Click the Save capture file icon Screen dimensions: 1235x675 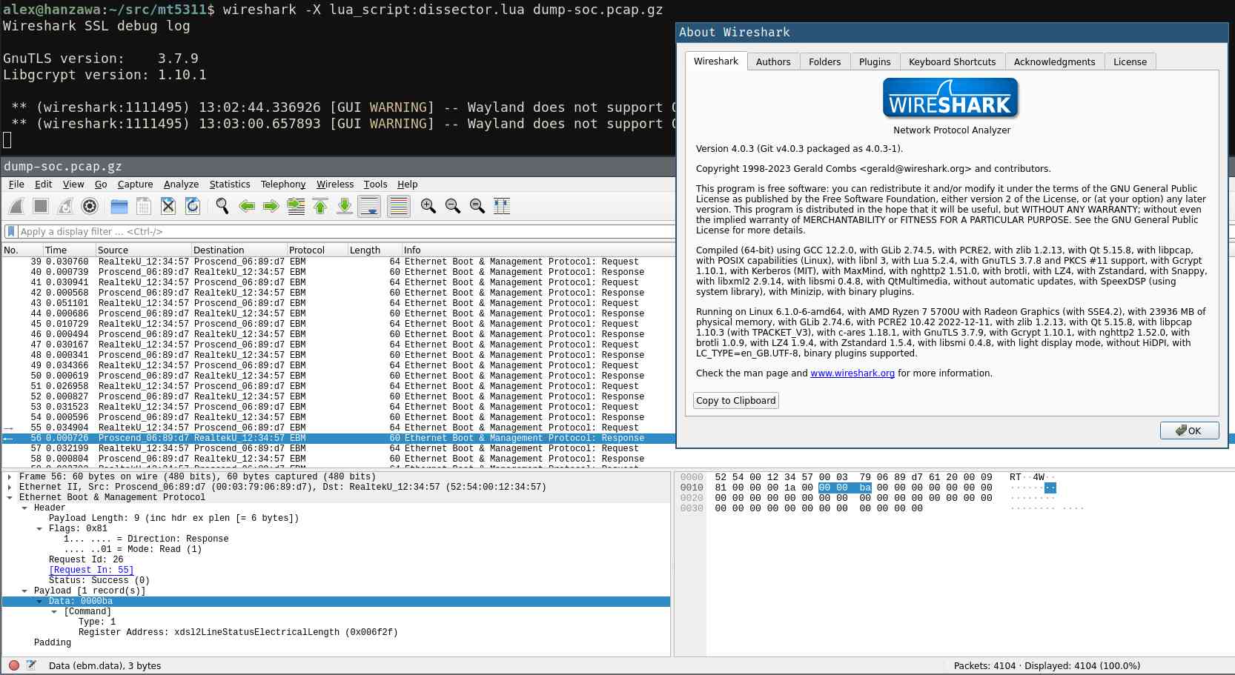click(x=144, y=206)
